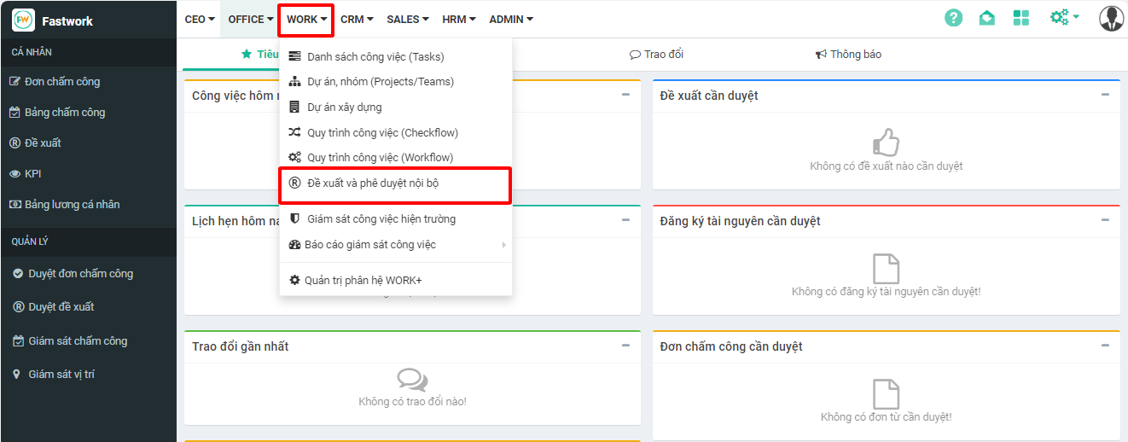The image size is (1128, 442).
Task: Switch to the Trao đổi tab
Action: pos(656,55)
